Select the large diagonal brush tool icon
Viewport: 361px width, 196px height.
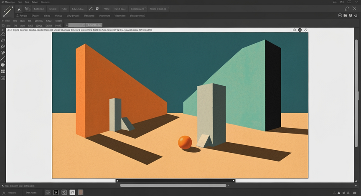tap(8, 11)
